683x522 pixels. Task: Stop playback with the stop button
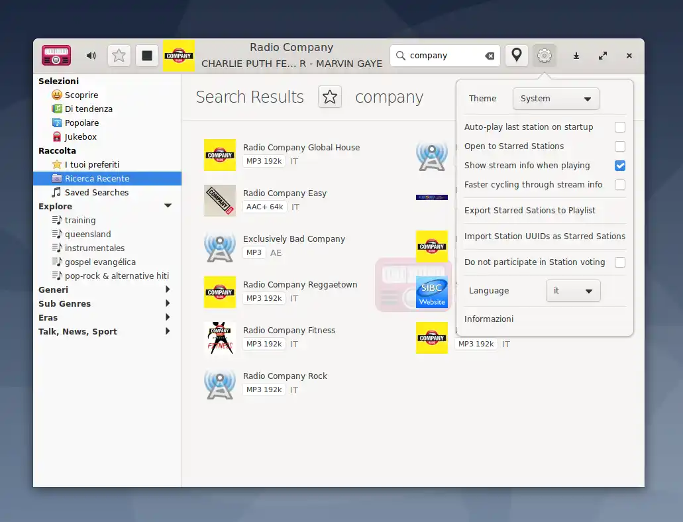coord(147,56)
